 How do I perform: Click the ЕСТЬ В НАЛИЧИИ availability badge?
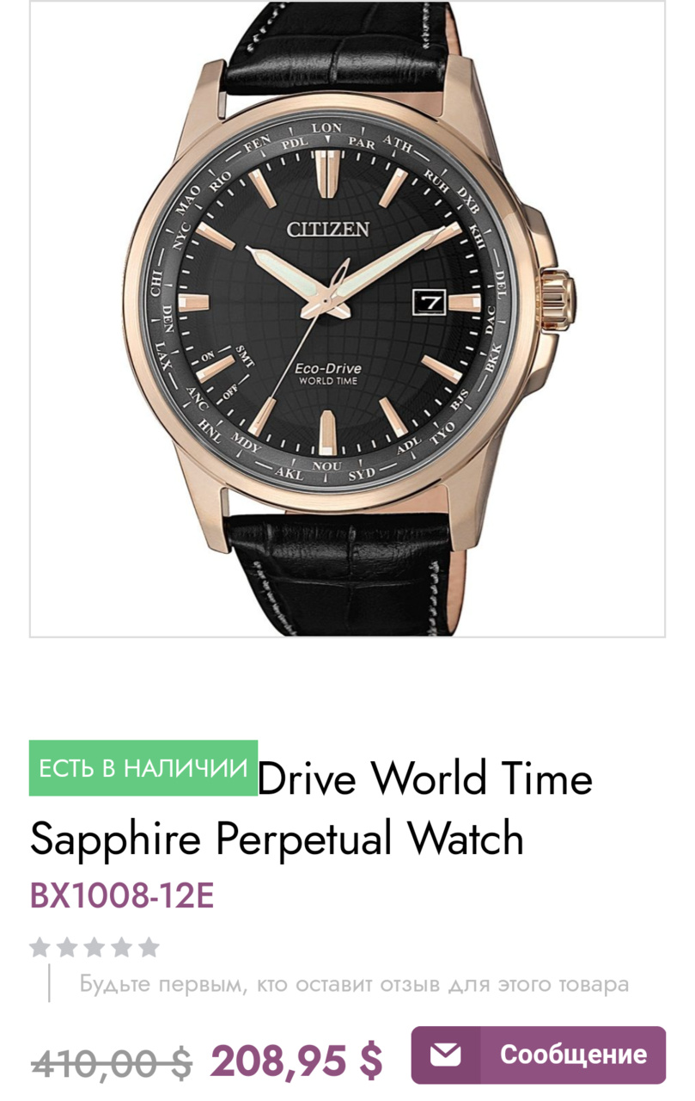point(143,768)
